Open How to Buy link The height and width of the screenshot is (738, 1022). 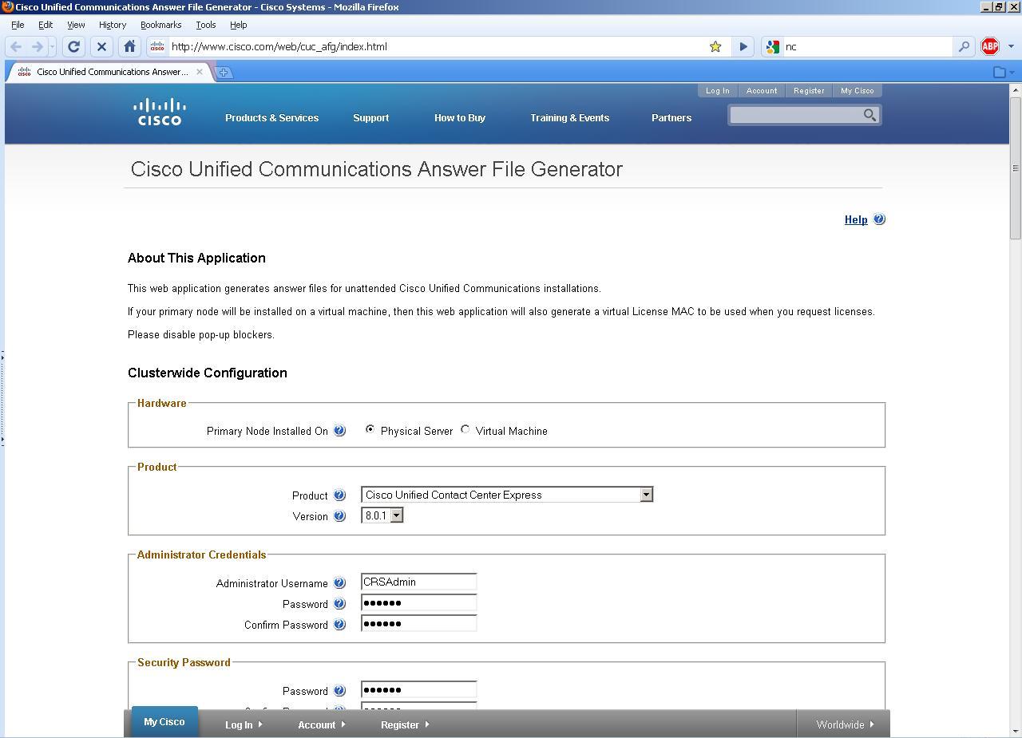pos(460,117)
